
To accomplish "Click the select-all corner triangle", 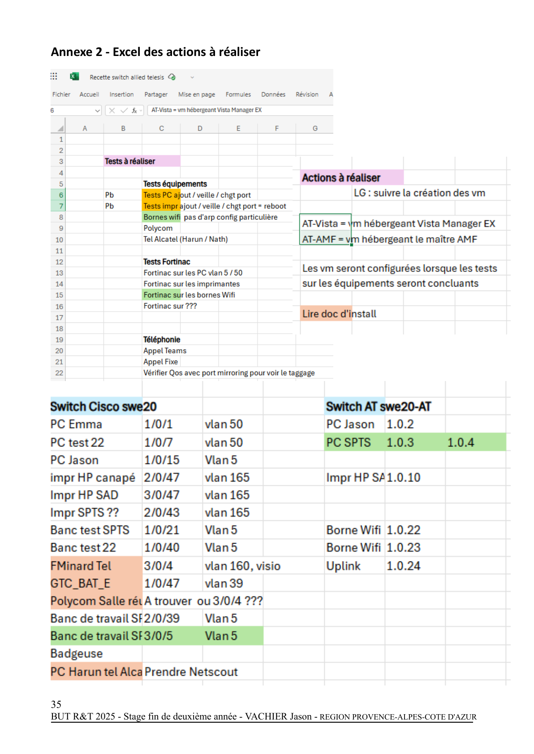I will coord(60,129).
